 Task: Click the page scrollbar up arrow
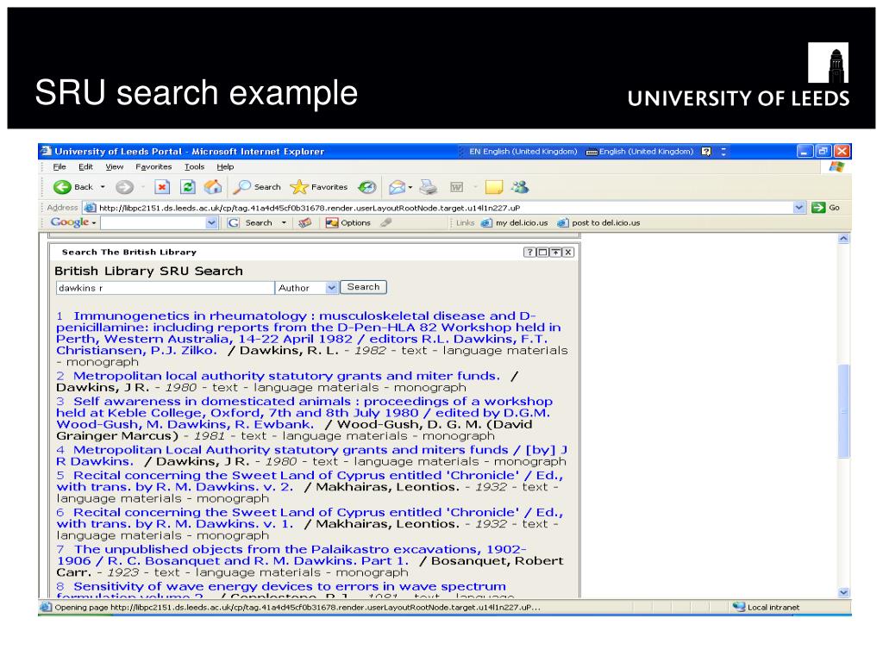click(843, 239)
